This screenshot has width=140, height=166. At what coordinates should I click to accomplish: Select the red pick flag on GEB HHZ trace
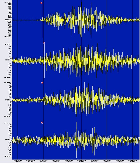pos(41,3)
